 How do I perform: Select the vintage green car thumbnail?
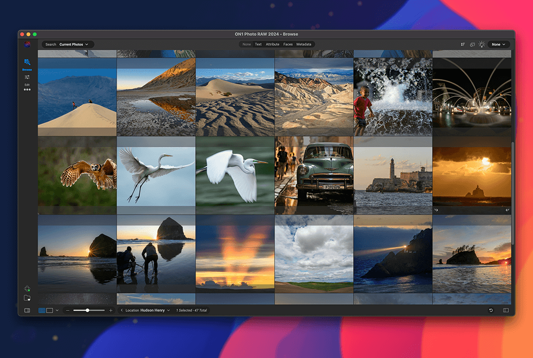pyautogui.click(x=314, y=175)
